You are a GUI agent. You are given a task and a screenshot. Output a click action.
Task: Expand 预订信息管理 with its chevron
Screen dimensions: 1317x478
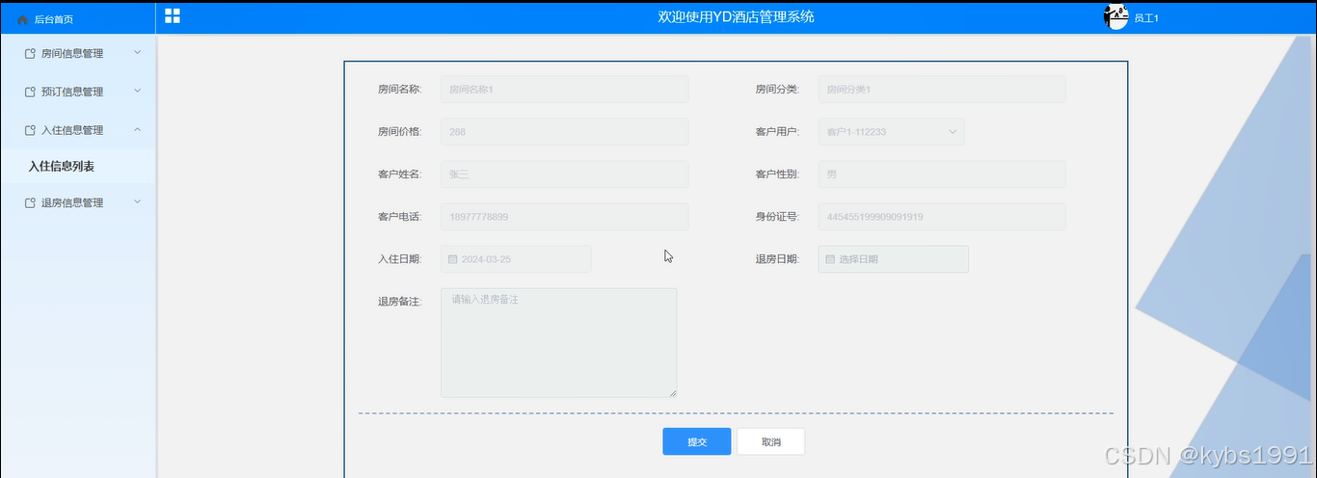pos(137,91)
